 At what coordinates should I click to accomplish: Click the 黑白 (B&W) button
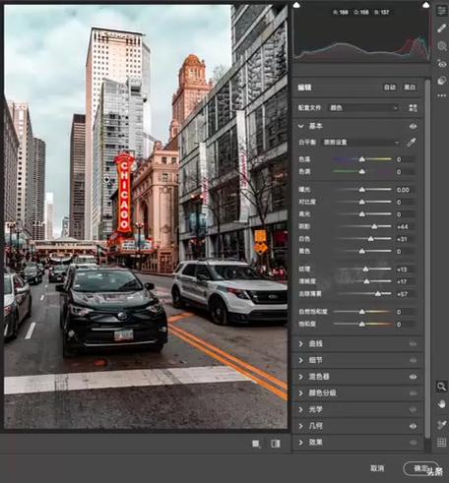point(410,88)
